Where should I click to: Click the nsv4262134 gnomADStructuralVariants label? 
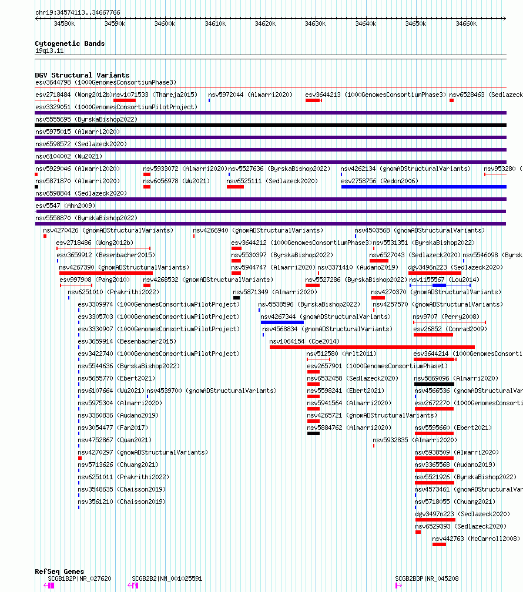[x=406, y=169]
